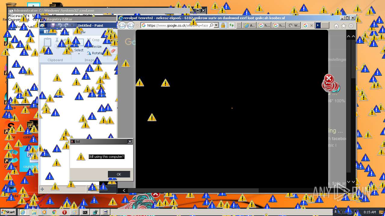Open the blank new tab button in IE
Viewport: 385px width, 216px height.
(x=325, y=25)
